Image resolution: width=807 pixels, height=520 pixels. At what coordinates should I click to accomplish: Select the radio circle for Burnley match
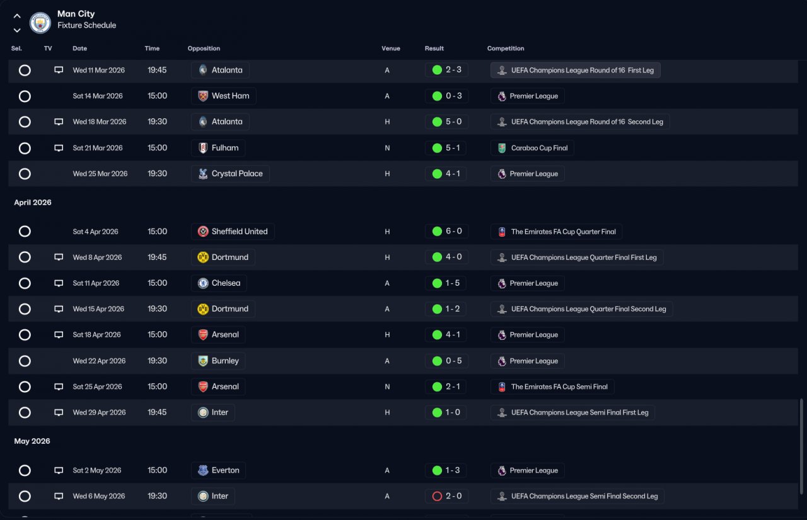coord(25,361)
